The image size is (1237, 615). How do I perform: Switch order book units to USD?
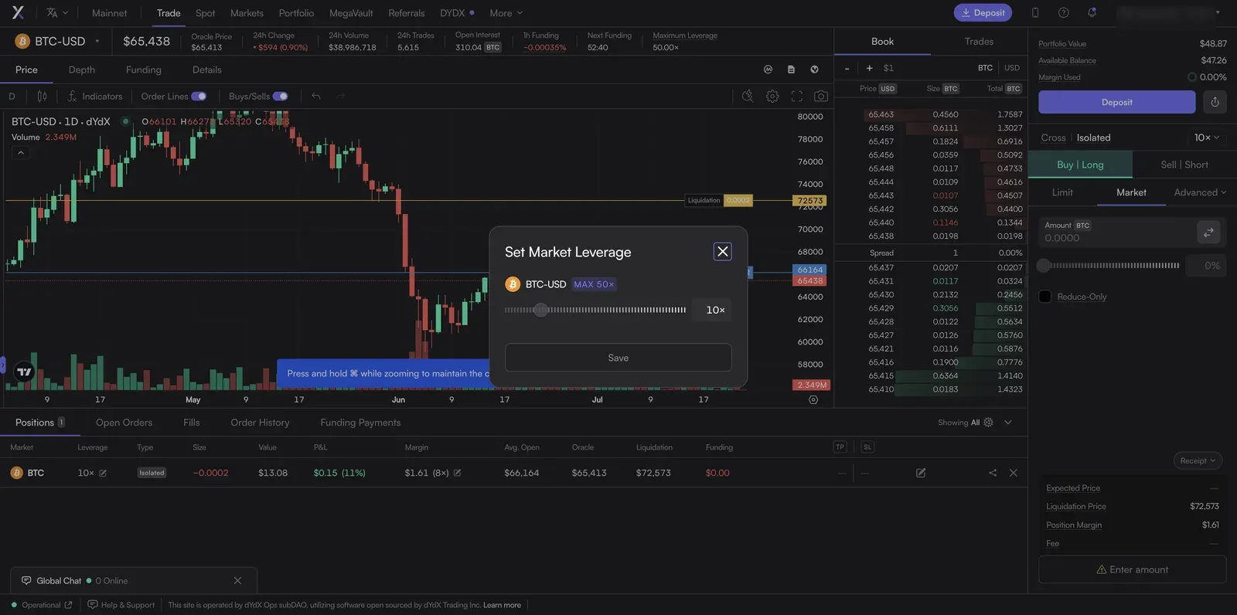tap(1012, 68)
